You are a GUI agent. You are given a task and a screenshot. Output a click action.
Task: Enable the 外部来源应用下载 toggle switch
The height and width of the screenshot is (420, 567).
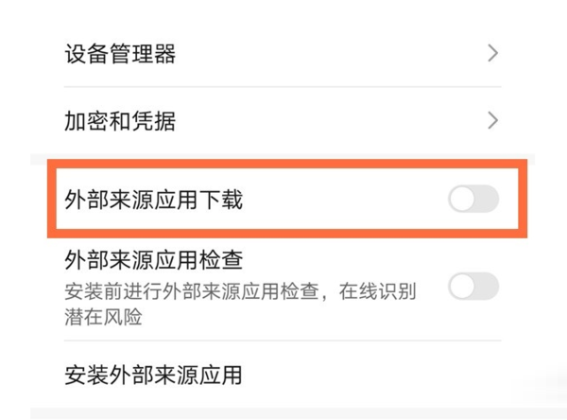472,200
